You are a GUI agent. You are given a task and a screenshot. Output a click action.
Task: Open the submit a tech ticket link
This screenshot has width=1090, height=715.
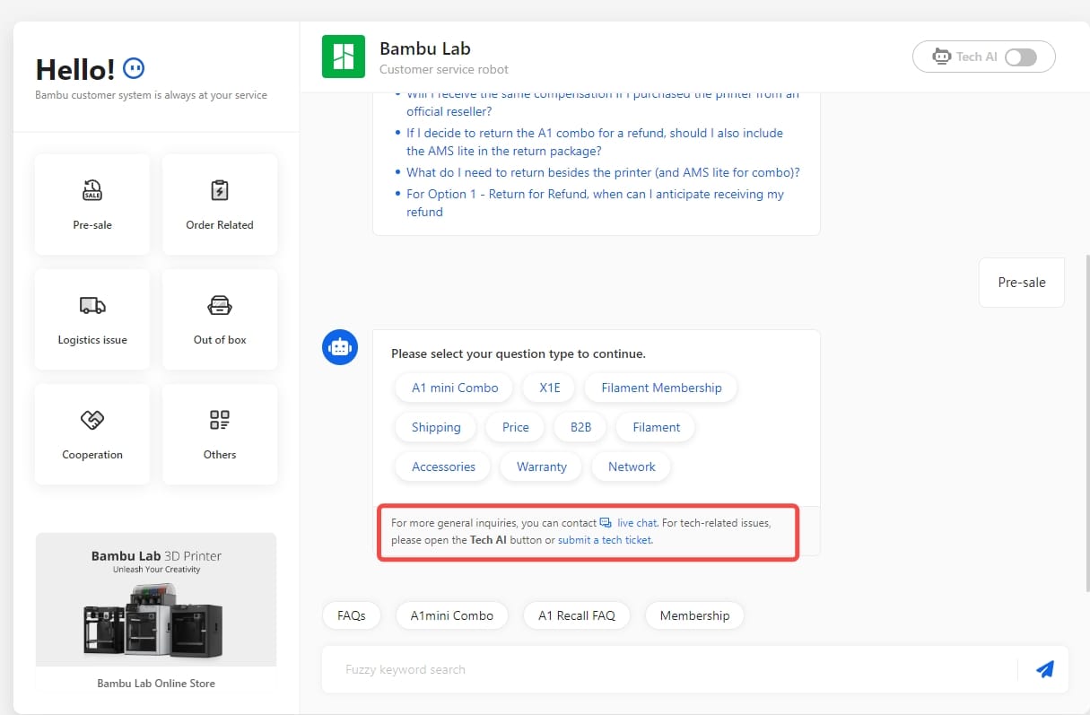tap(605, 540)
